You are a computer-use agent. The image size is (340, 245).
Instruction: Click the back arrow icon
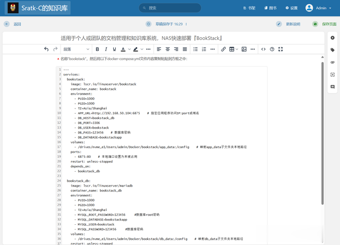point(7,24)
